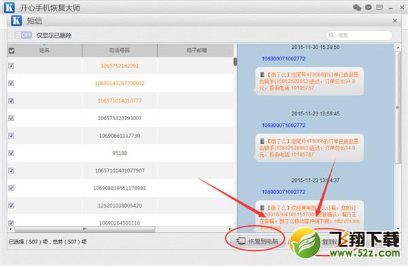Uncheck the row for 95188

click(x=11, y=153)
